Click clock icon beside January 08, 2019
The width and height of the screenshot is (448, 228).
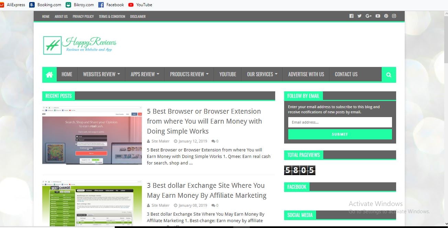[x=176, y=205]
